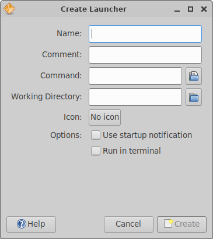Maximize the Create Launcher window
Viewport: 213px width, 239px height.
(190, 9)
